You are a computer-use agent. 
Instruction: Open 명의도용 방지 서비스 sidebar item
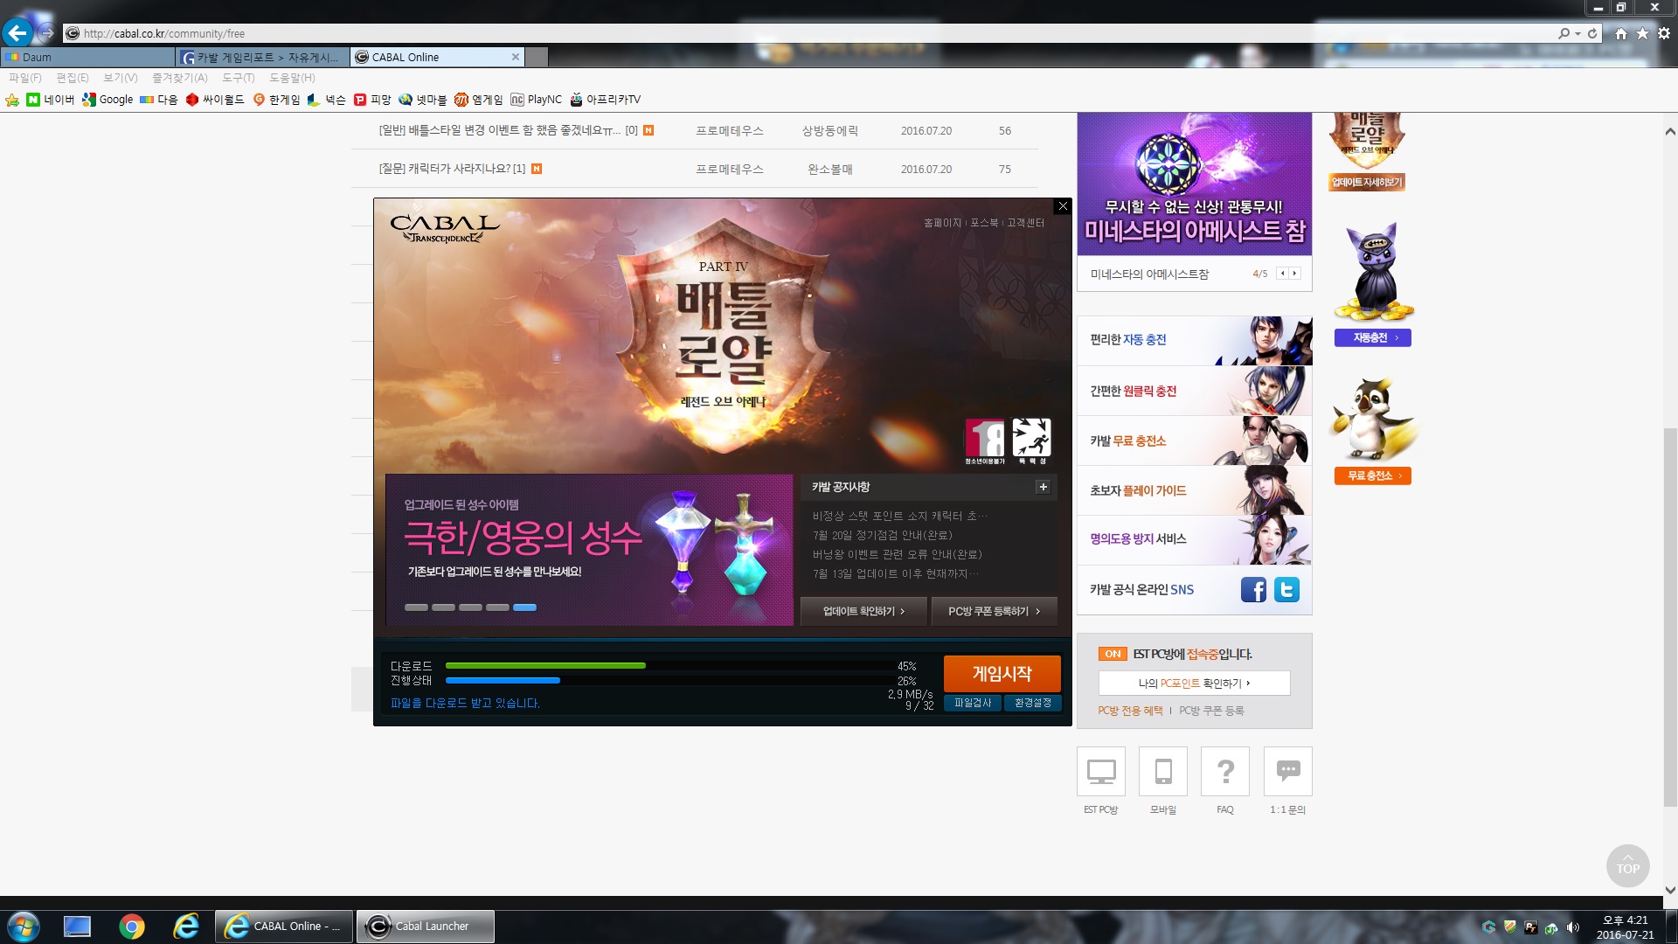(1194, 539)
